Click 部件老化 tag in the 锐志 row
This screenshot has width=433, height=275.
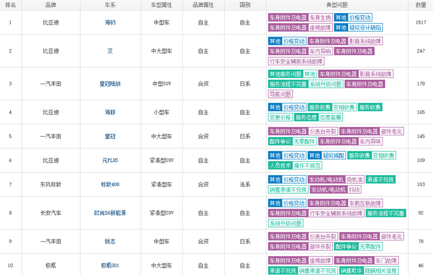391,237
